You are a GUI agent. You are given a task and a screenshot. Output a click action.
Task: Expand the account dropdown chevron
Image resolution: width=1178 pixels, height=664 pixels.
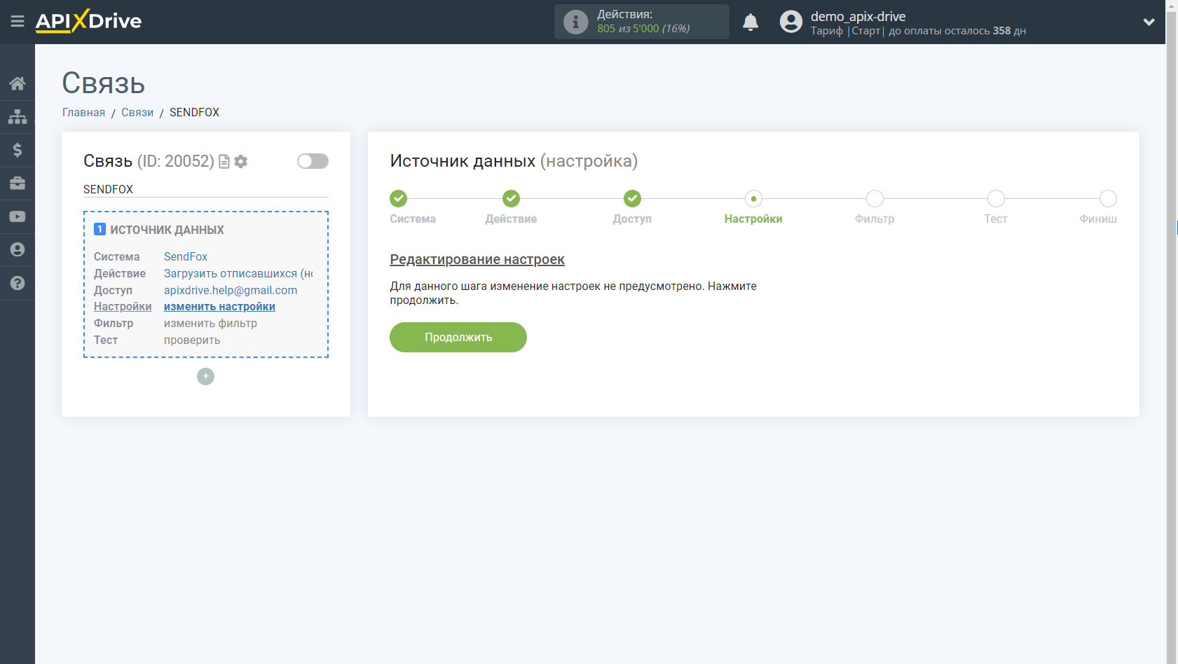coord(1149,22)
